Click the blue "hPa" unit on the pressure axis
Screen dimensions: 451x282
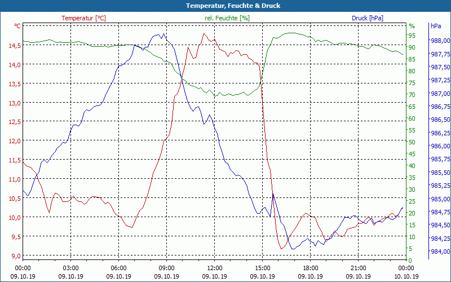(x=436, y=26)
